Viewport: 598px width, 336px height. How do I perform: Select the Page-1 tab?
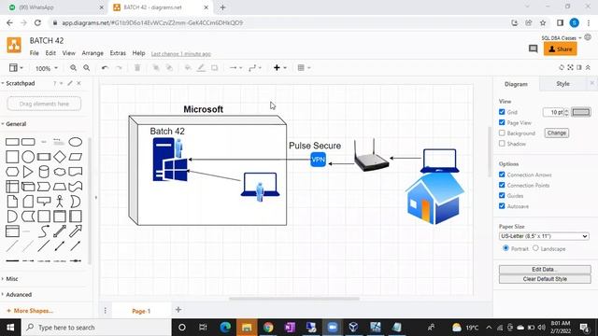(141, 311)
